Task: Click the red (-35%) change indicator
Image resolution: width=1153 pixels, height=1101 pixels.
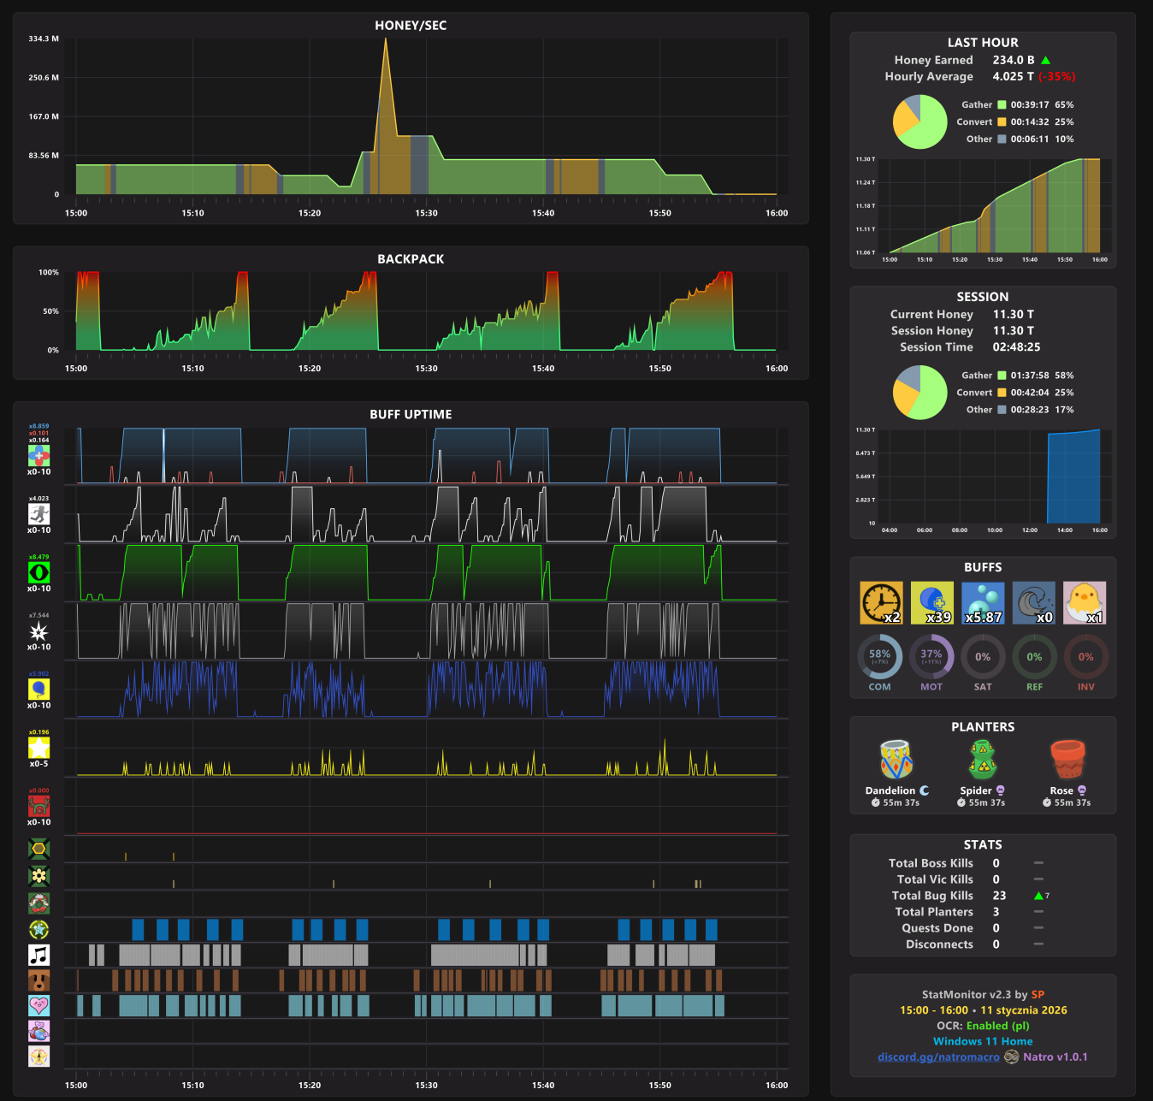Action: (x=1057, y=76)
